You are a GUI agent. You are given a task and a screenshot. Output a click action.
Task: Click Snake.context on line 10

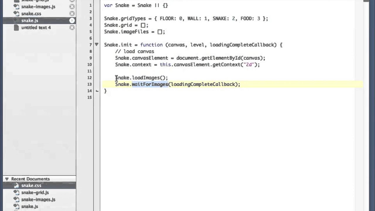(133, 64)
